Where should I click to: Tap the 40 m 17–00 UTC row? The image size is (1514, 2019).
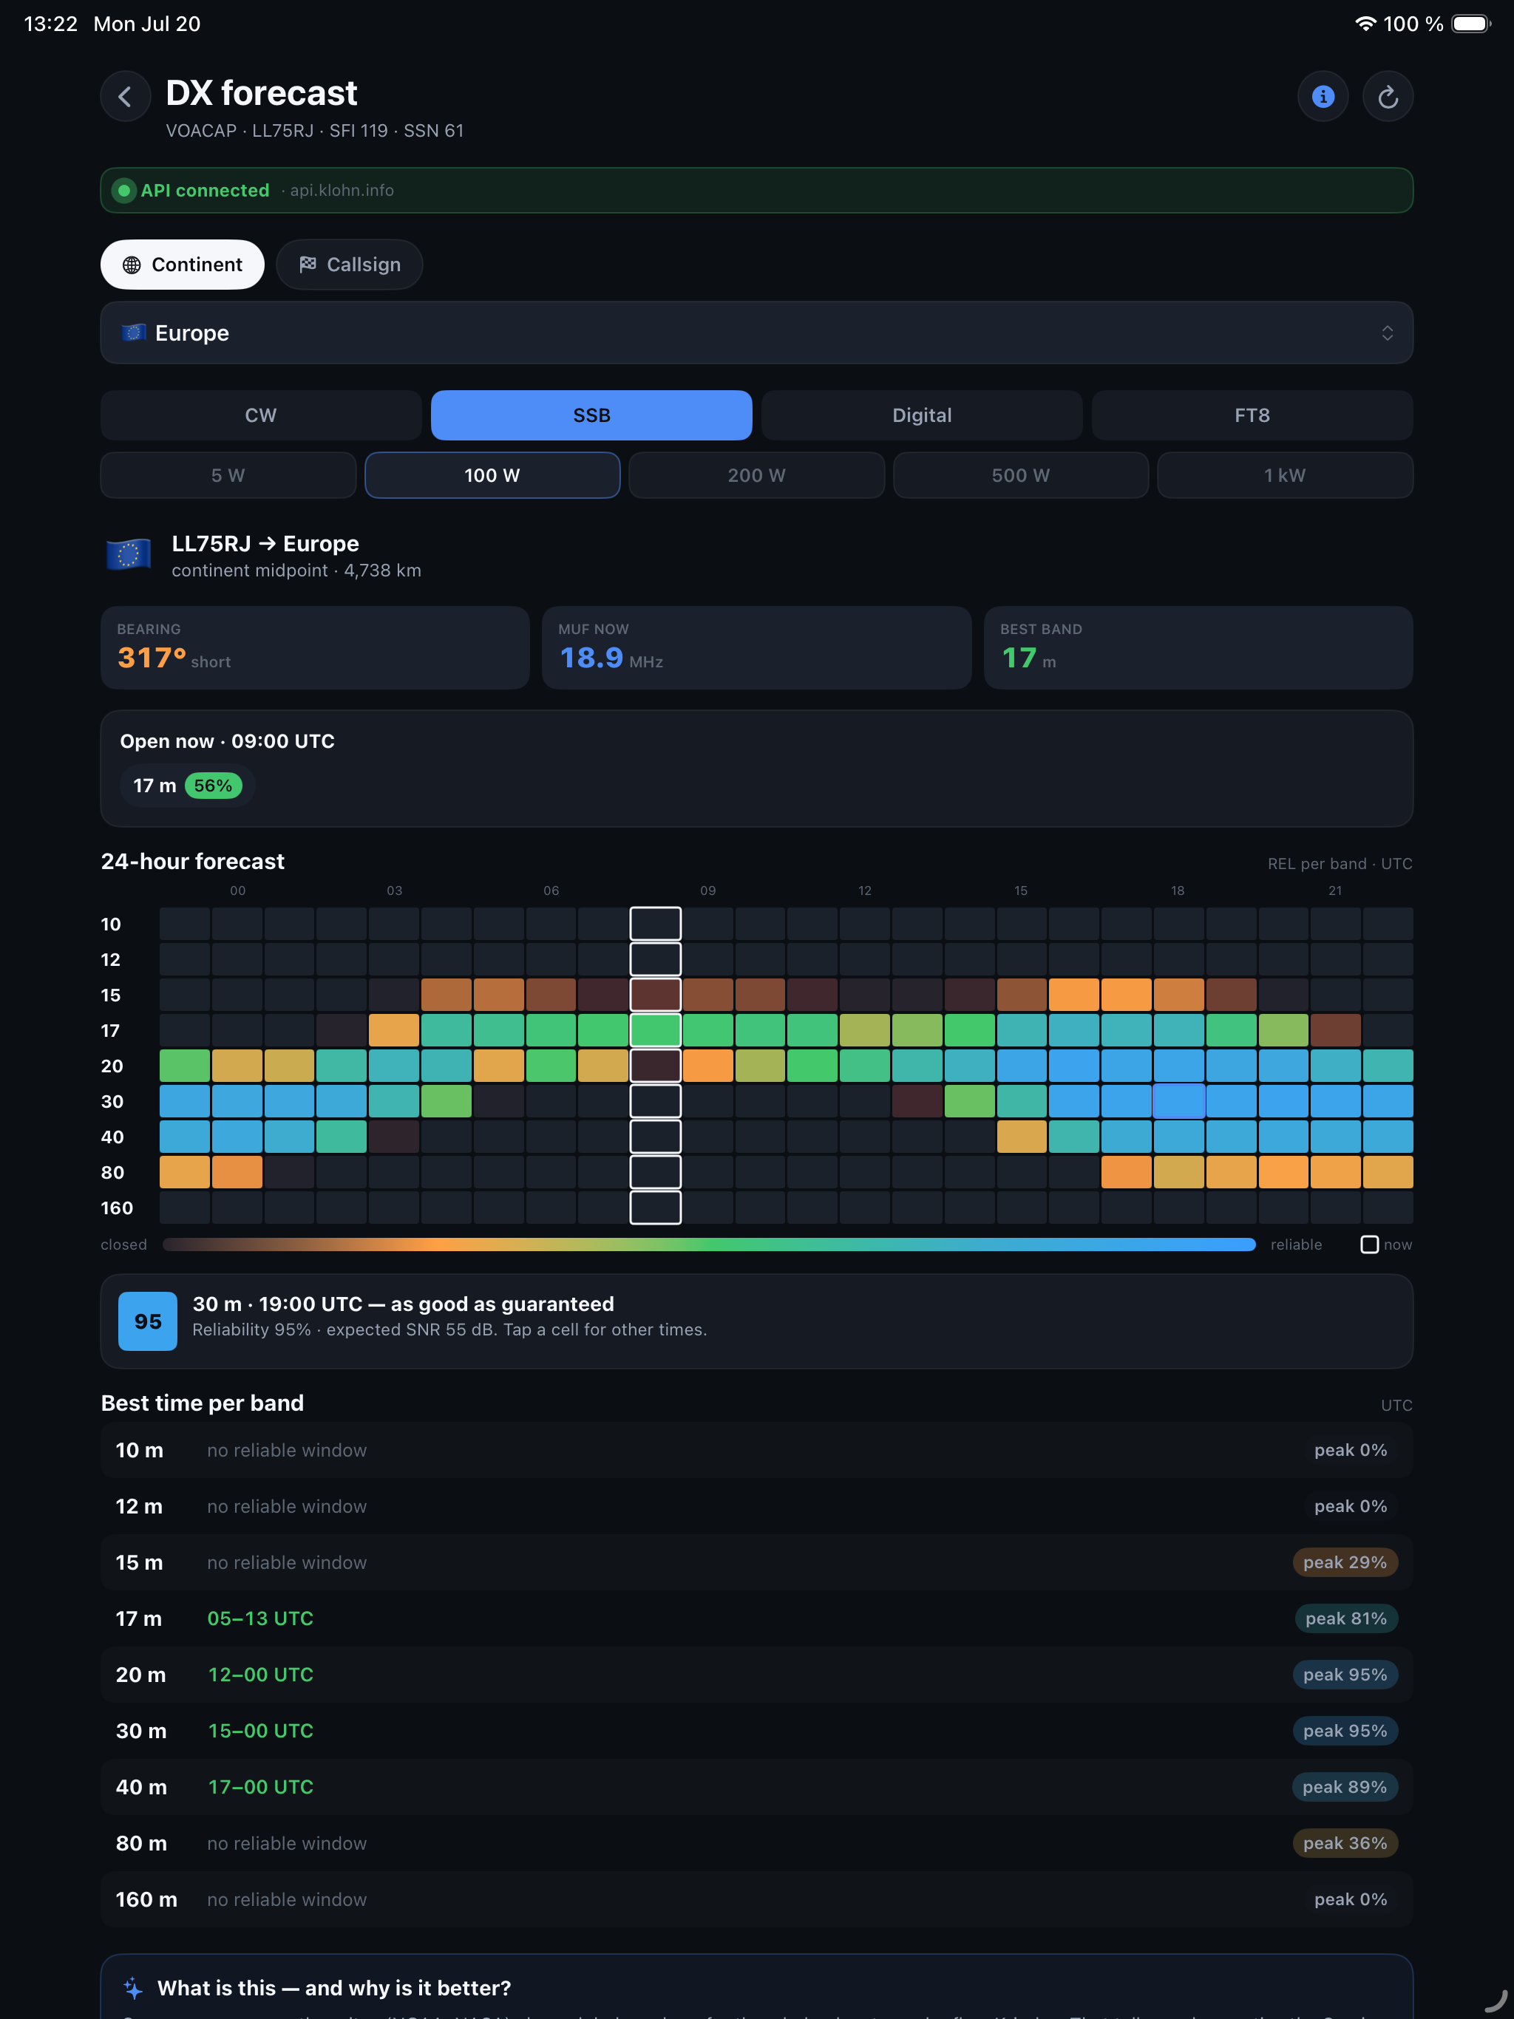(x=757, y=1787)
